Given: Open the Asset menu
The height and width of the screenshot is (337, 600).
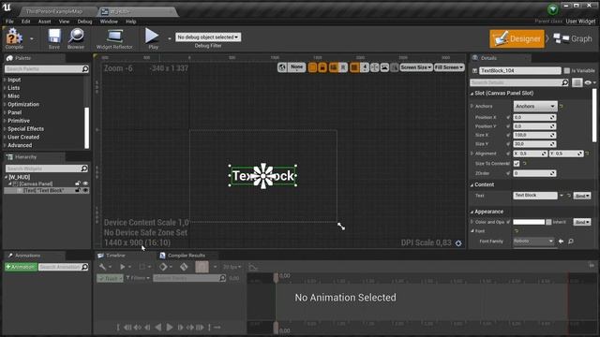Looking at the screenshot, I should (x=44, y=22).
